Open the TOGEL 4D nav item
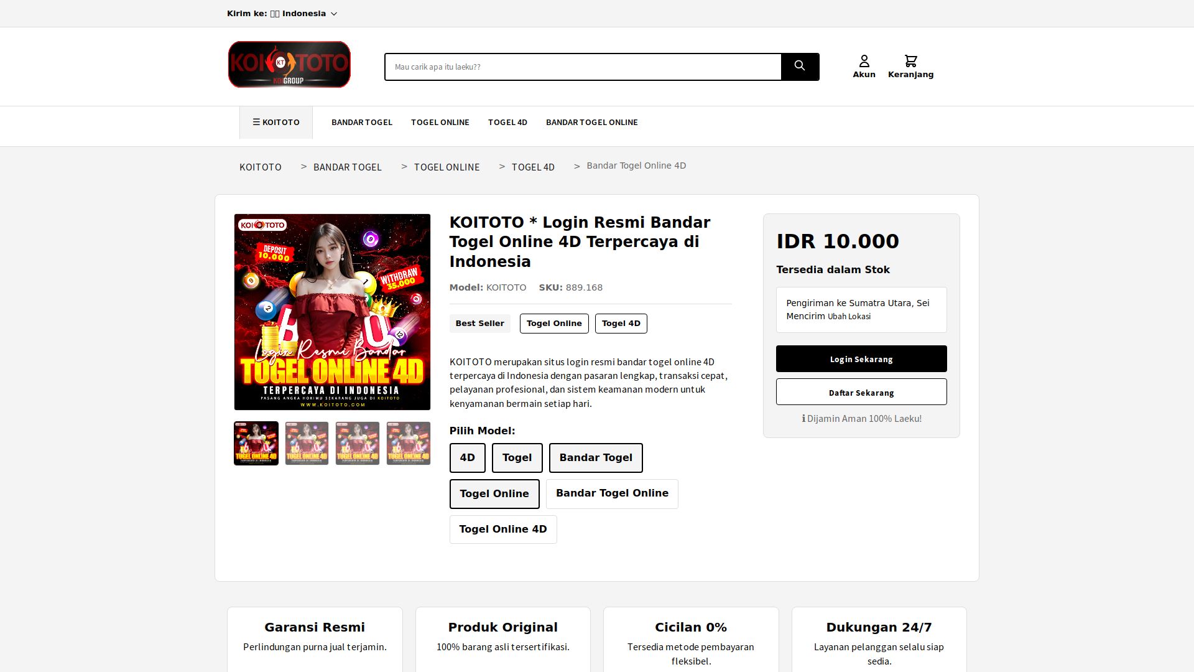The width and height of the screenshot is (1194, 672). [507, 123]
